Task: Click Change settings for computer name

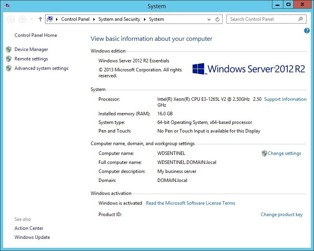Action: tap(284, 153)
